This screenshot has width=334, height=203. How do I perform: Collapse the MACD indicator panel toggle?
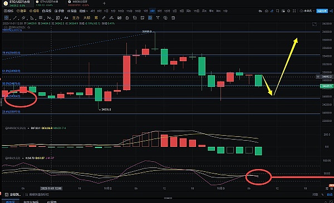click(x=6, y=128)
